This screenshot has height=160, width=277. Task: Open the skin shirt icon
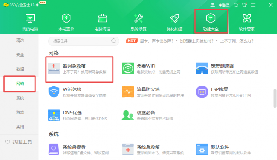coord(245,5)
